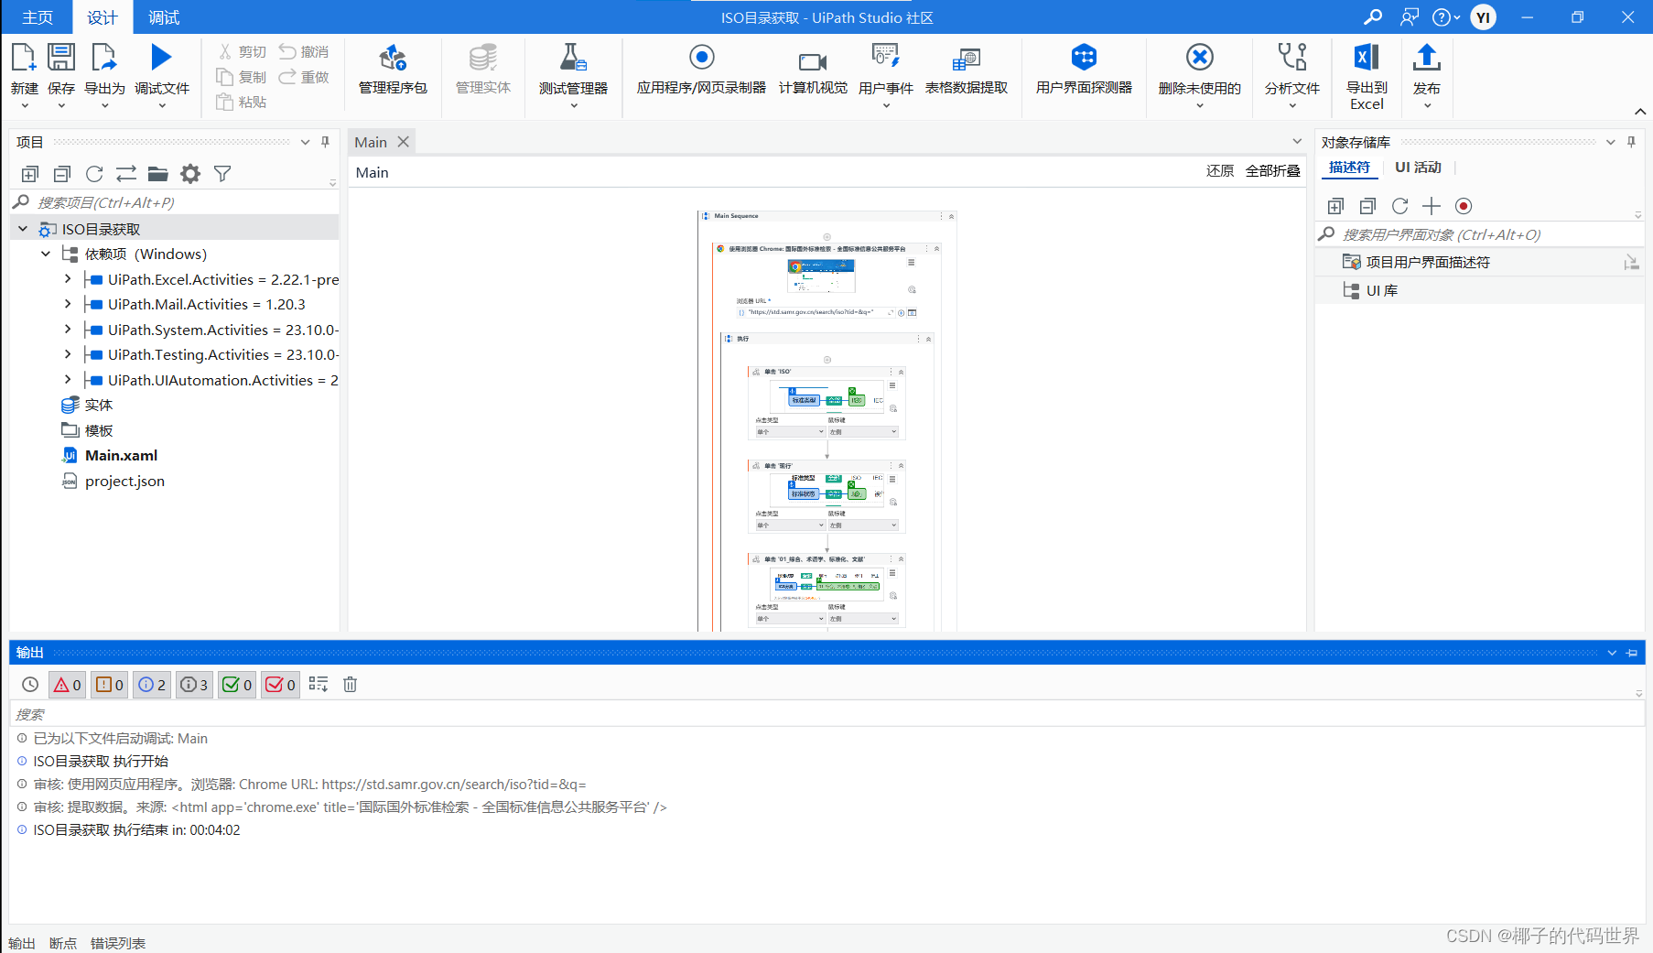Switch to the 调试 ribbon tab

click(164, 17)
